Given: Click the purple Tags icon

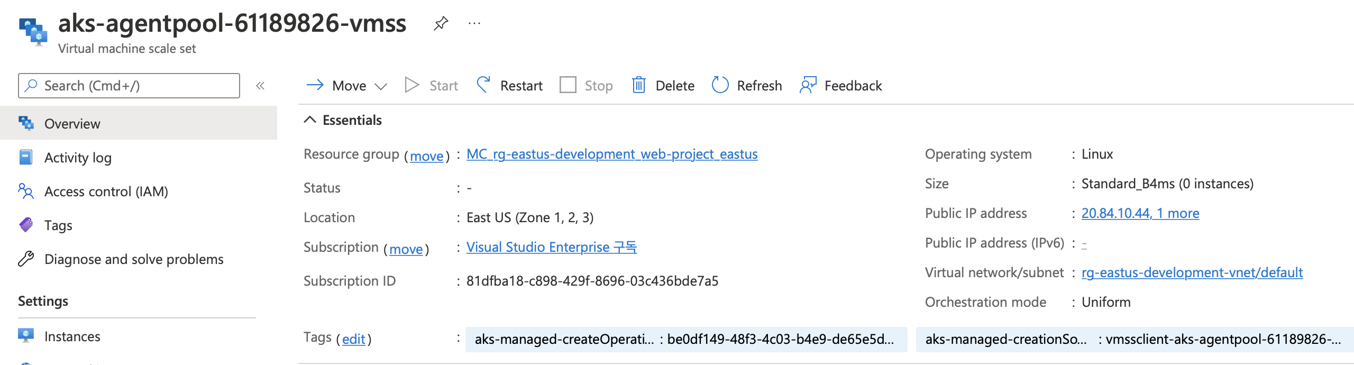Looking at the screenshot, I should coord(26,225).
